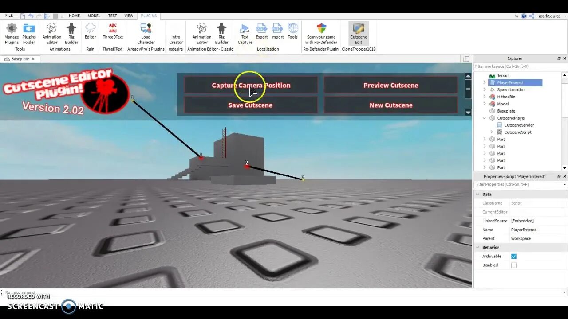Open Rig Builder in Animations group

click(71, 34)
